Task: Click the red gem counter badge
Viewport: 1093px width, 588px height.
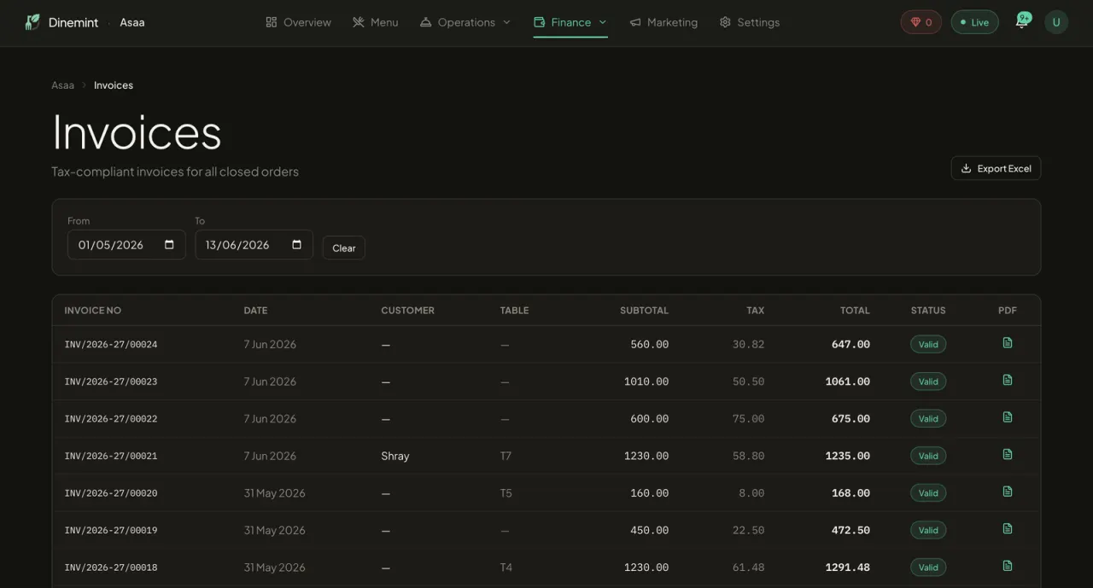Action: (921, 22)
